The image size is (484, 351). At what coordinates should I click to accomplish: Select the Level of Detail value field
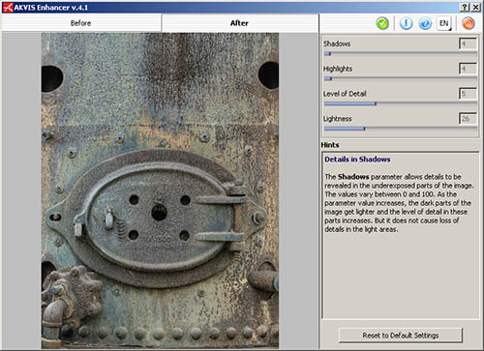click(x=468, y=94)
